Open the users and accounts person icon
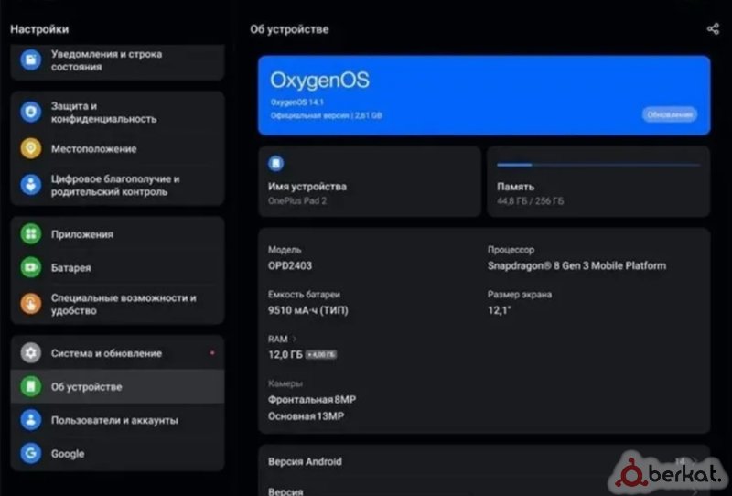The width and height of the screenshot is (732, 496). 31,420
